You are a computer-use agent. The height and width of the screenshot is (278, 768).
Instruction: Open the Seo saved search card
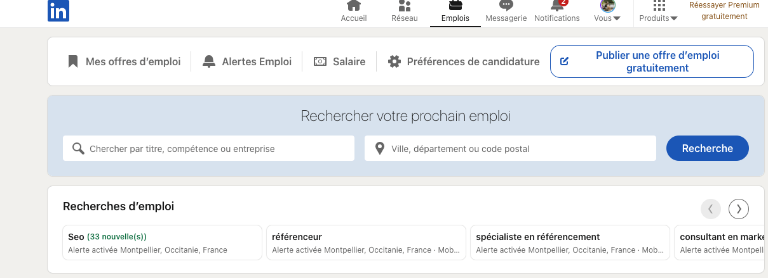pos(162,243)
